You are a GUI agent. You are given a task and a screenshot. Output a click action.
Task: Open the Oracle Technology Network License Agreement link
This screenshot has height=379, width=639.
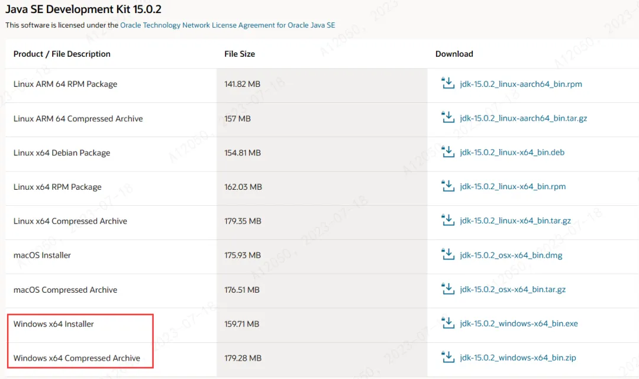[x=227, y=25]
